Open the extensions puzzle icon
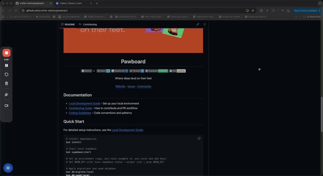The image size is (323, 176). [274, 11]
